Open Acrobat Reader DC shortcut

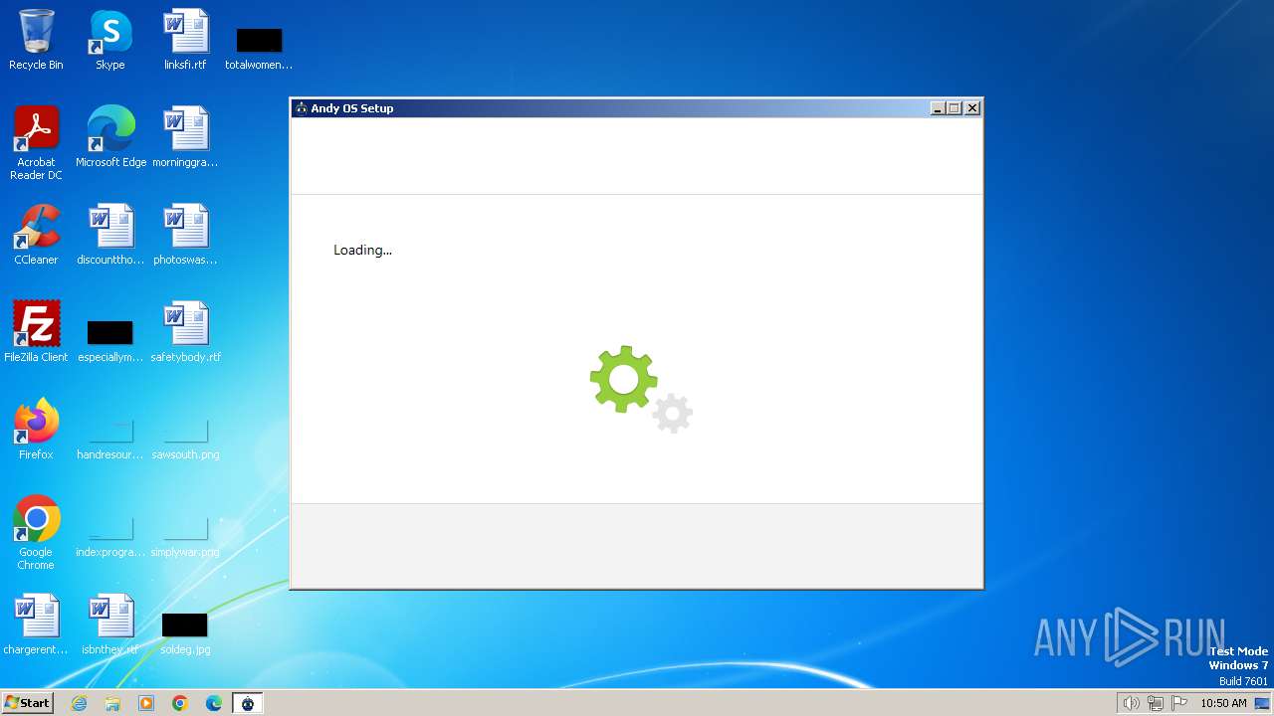36,142
